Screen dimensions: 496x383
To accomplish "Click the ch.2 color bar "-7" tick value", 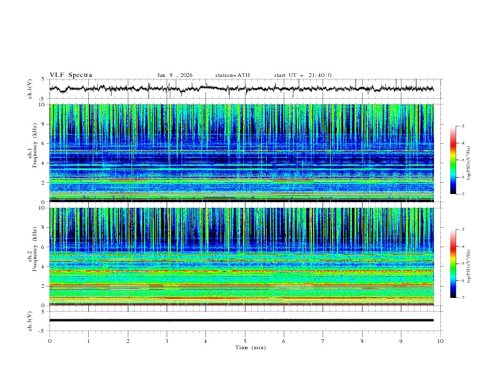I will 462,298.
